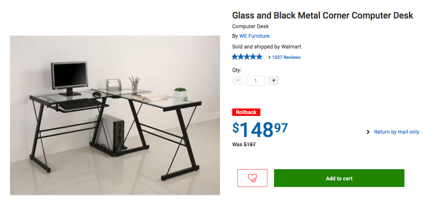Click the $148.97 price
This screenshot has width=447, height=204.
260,129
